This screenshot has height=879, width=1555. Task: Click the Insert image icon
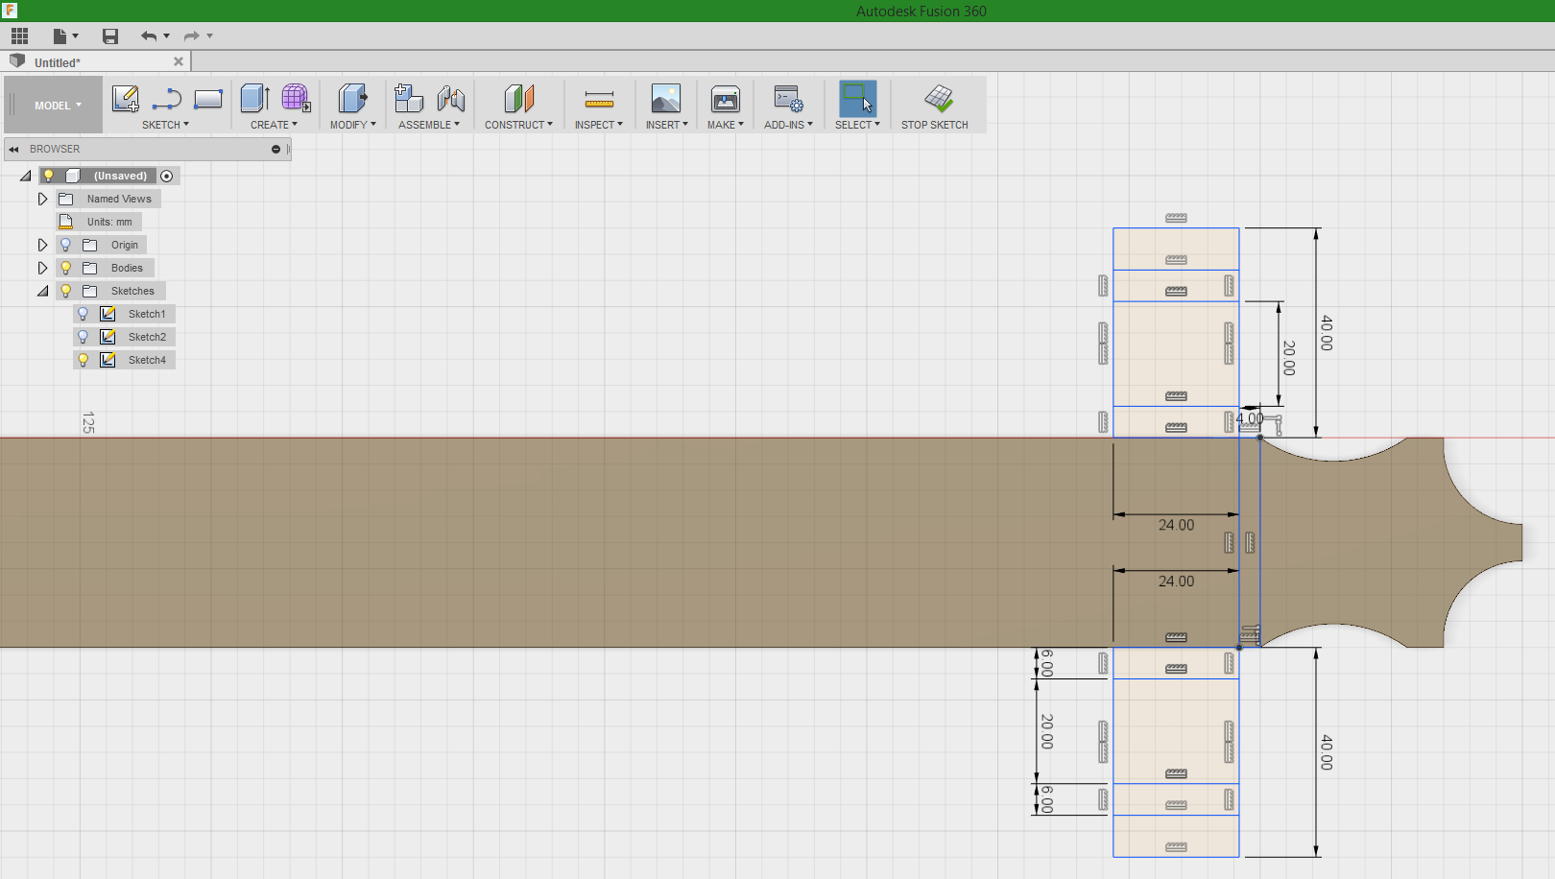click(666, 98)
